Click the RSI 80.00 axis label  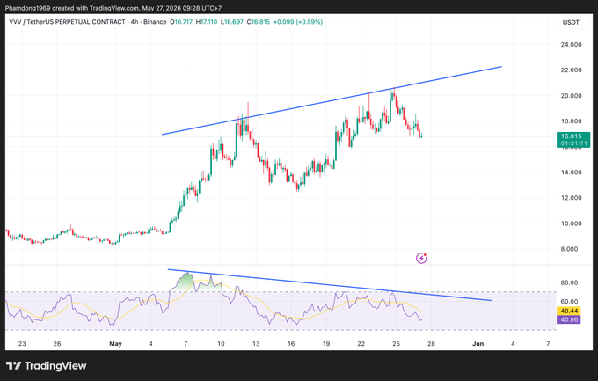(x=569, y=282)
